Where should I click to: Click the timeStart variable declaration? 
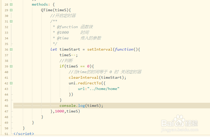pyautogui.click(x=70, y=49)
